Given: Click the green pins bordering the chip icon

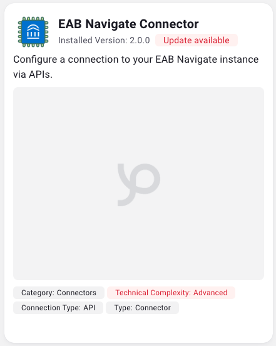Looking at the screenshot, I should [33, 19].
